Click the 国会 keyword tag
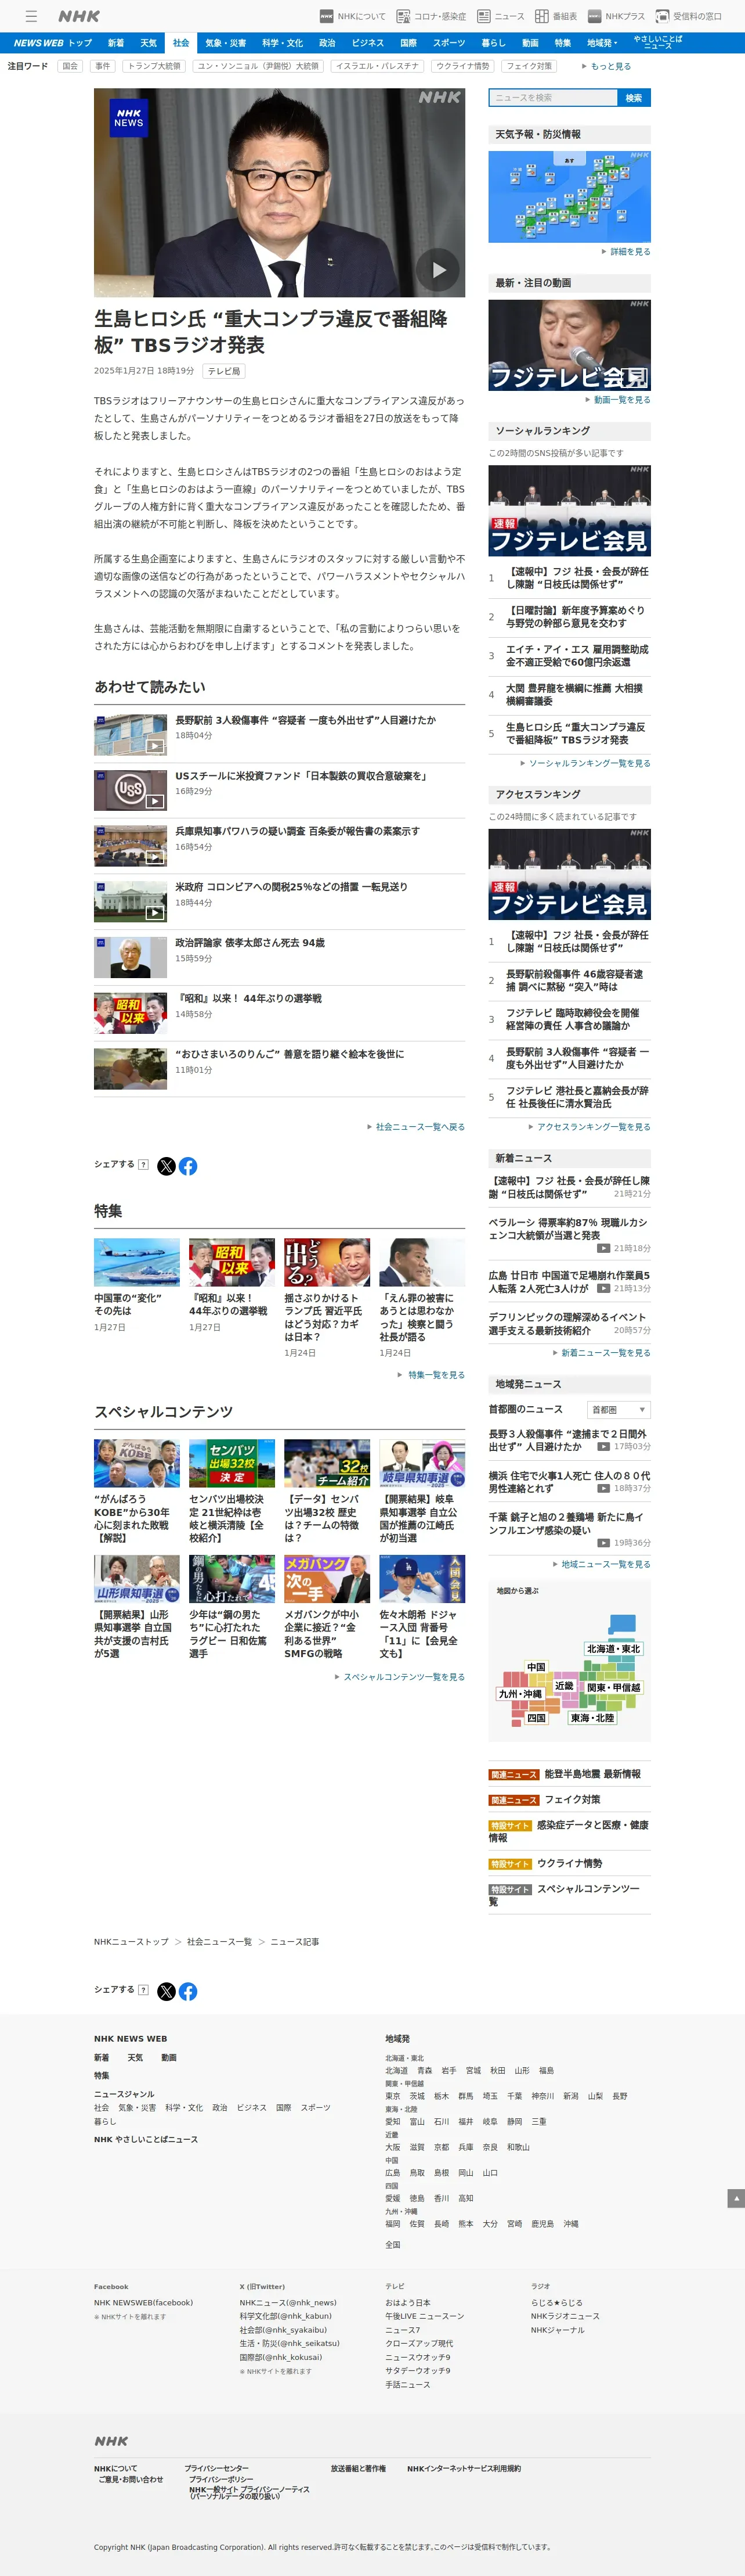This screenshot has height=2576, width=745. 70,66
